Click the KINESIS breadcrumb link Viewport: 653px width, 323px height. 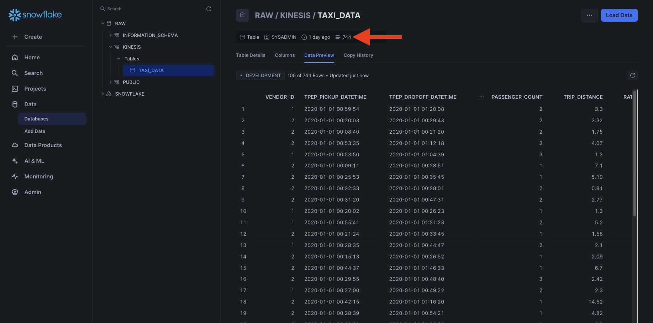[295, 15]
